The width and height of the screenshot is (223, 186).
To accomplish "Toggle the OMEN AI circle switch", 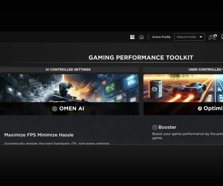I will coord(54,109).
